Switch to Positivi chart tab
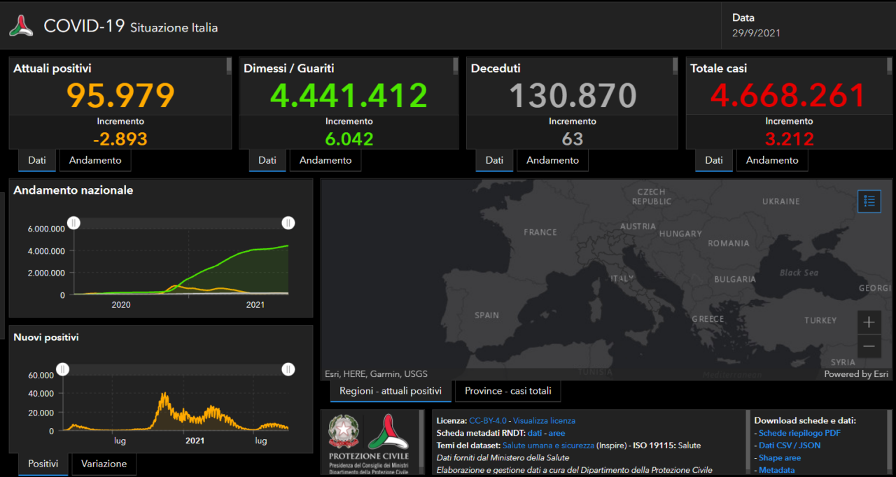The width and height of the screenshot is (896, 477). coord(43,464)
